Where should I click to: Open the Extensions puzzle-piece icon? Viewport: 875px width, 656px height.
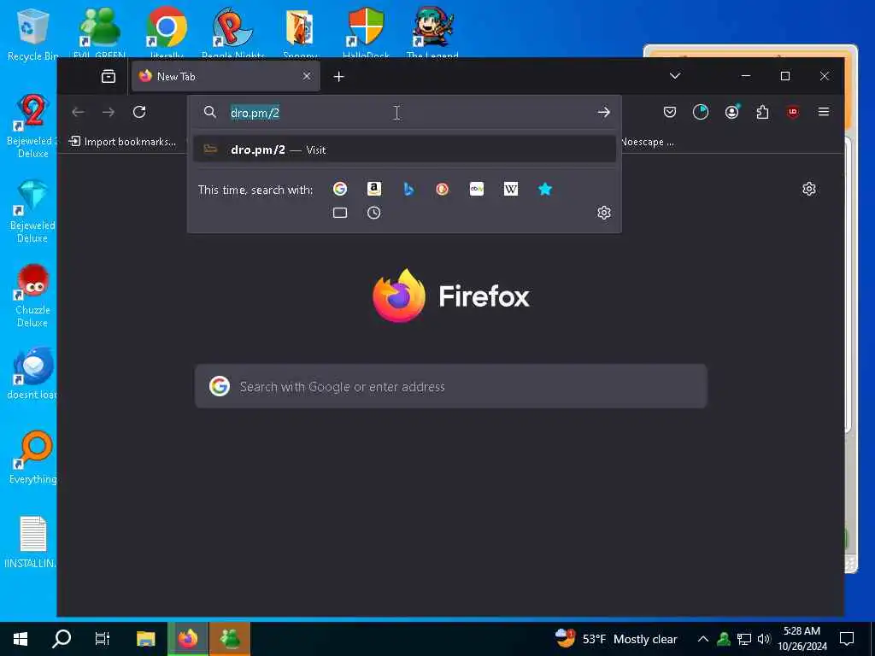point(762,112)
